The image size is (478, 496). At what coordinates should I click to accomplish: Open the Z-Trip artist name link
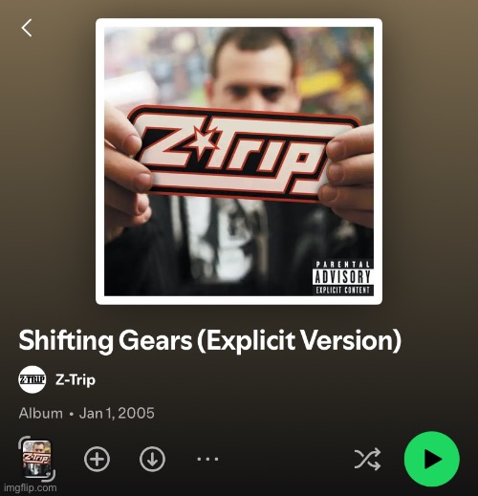pos(76,379)
